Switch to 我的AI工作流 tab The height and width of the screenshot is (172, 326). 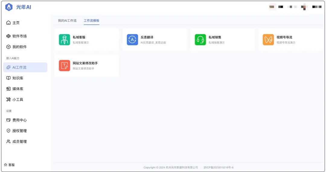click(x=67, y=21)
